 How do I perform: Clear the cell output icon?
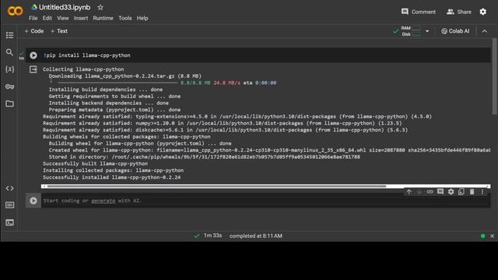click(33, 69)
